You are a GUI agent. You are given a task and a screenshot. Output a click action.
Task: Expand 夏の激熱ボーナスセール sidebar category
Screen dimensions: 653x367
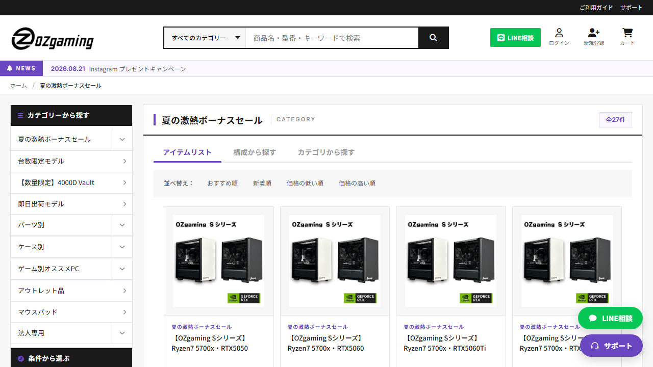coord(122,139)
